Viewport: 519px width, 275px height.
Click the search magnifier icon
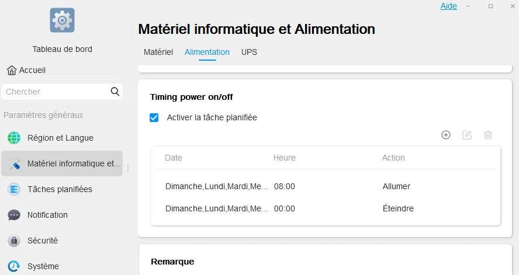point(115,92)
